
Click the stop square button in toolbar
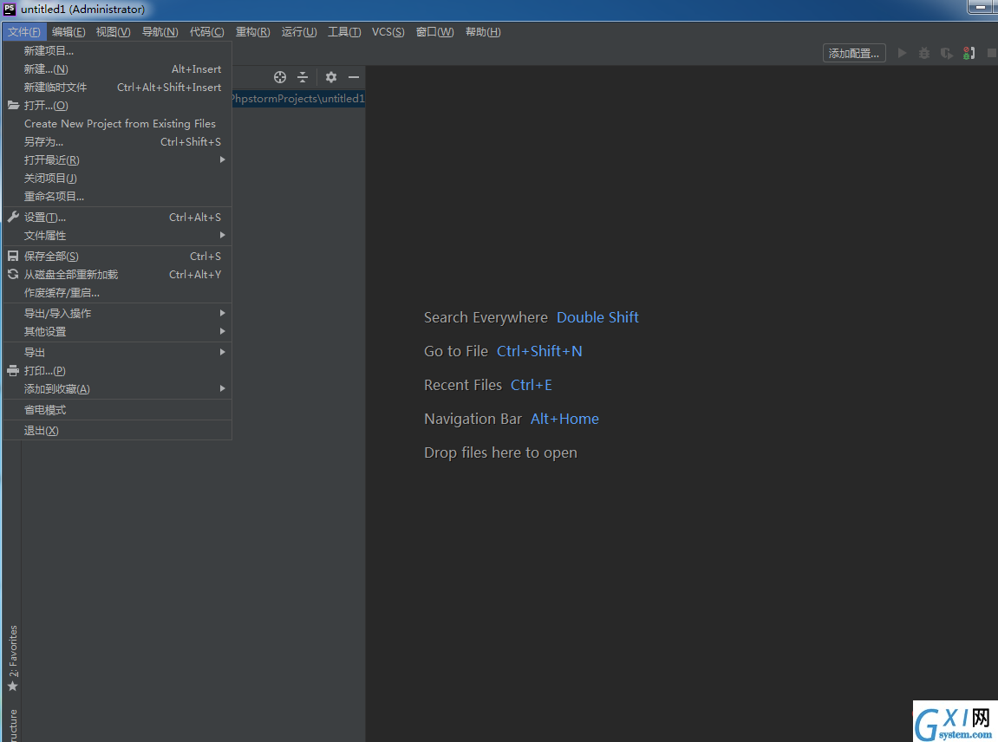click(x=991, y=53)
